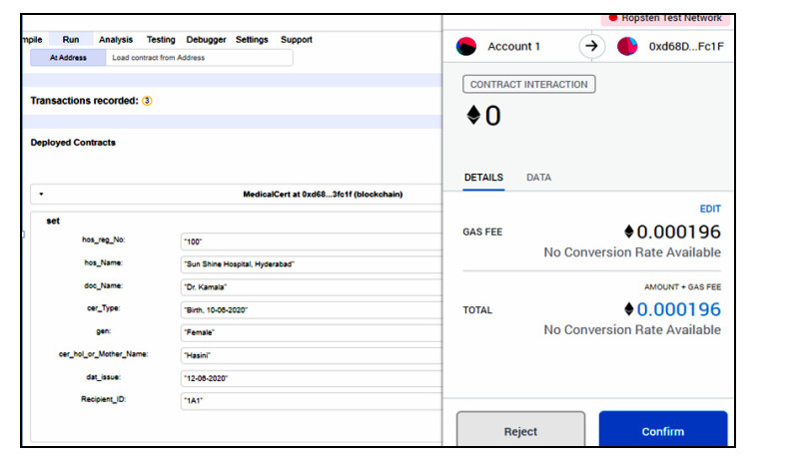
Task: Click the Account 1 avatar icon
Action: tap(466, 46)
